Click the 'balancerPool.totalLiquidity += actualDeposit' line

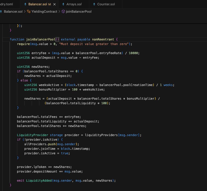tap(58, 121)
